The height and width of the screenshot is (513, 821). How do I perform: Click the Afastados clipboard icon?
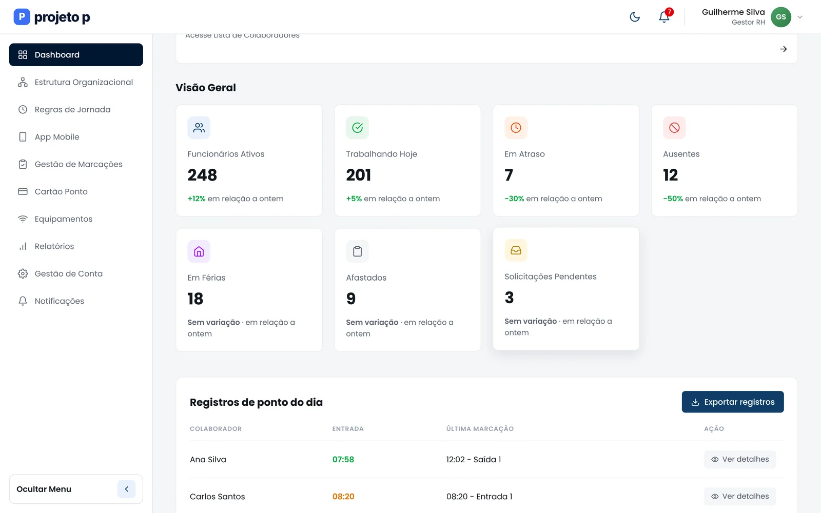point(358,251)
